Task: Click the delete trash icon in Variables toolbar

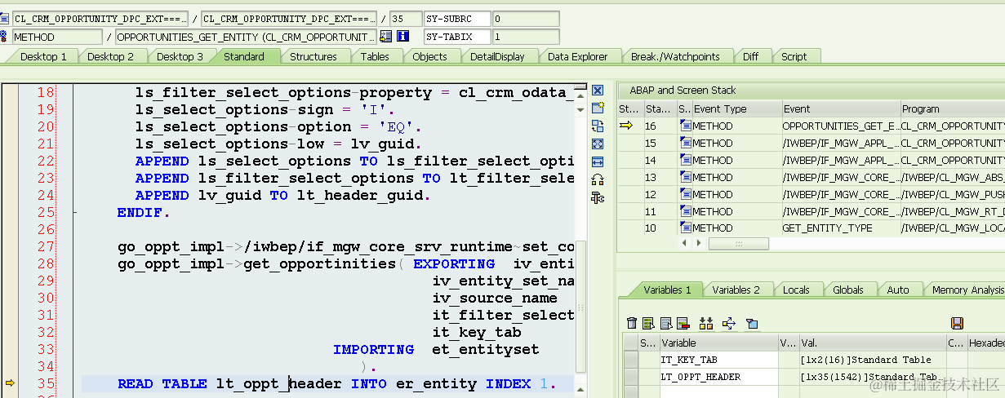Action: click(632, 324)
